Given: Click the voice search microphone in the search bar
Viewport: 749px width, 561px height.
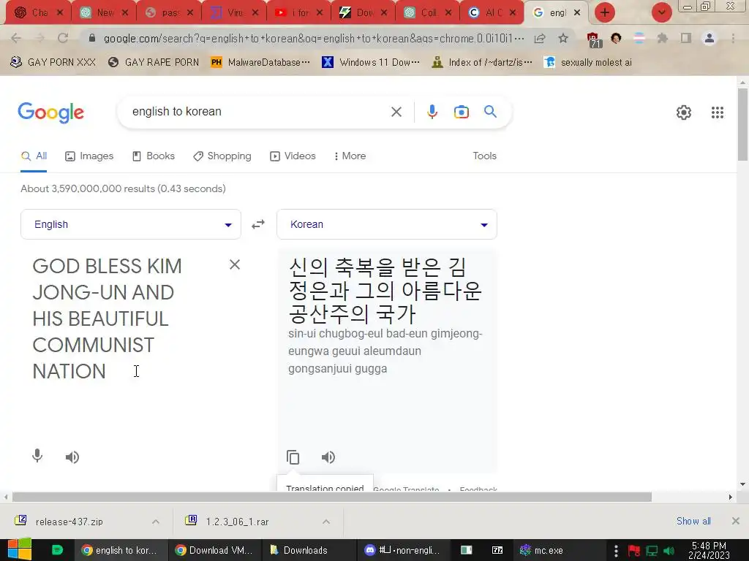Looking at the screenshot, I should point(432,112).
